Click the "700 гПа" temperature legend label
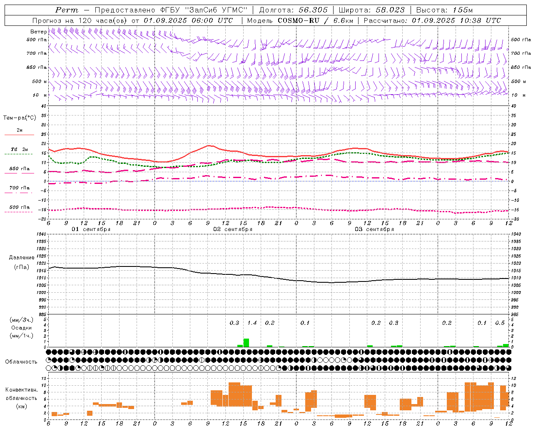 [x=20, y=188]
